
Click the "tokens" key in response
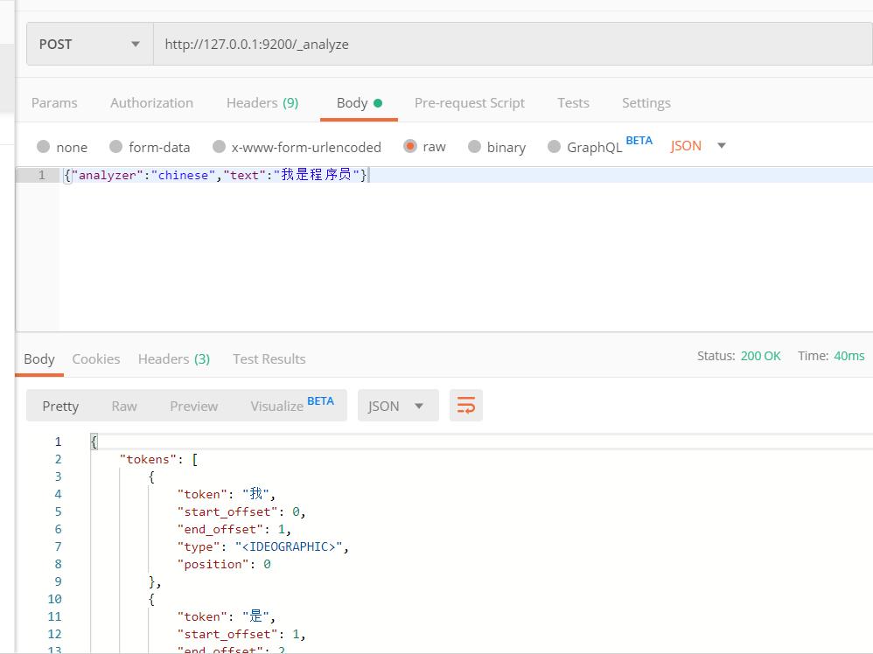point(148,459)
